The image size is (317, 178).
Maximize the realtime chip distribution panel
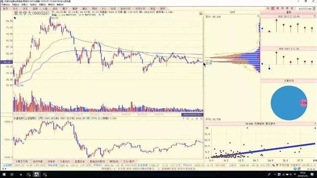(x=258, y=16)
